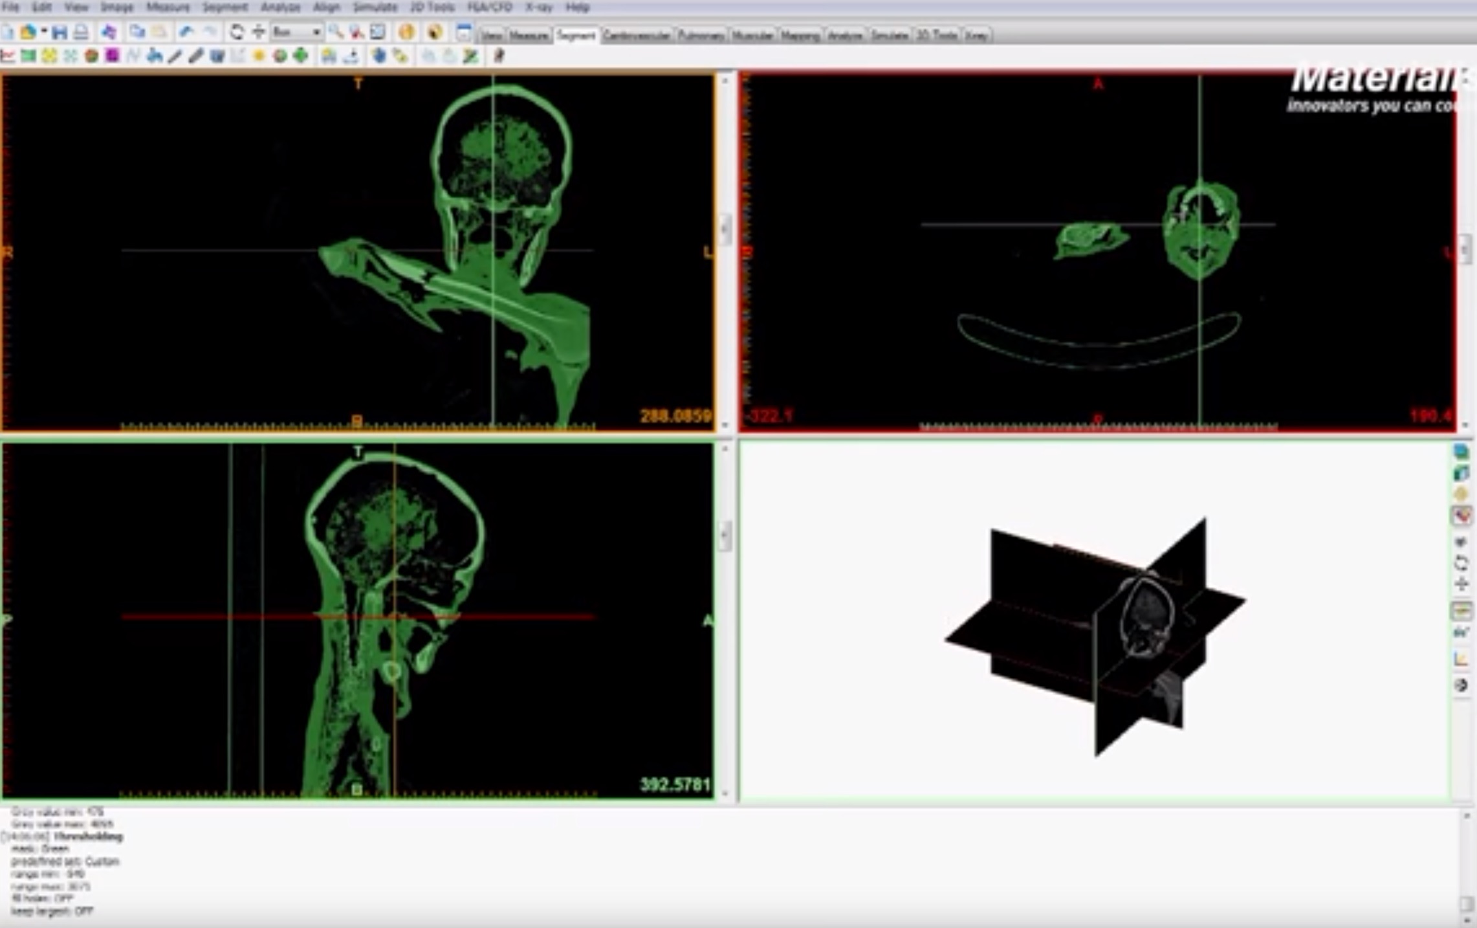
Task: Click the rotate view icon in toolbar
Action: (x=237, y=31)
